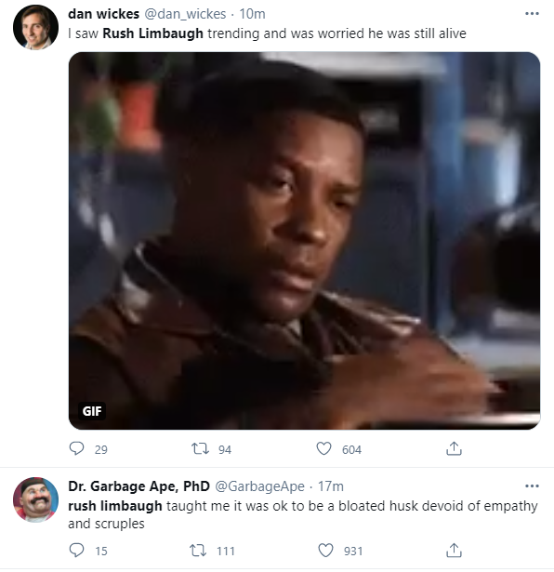Open Dr. Garbage Ape's avatar
554x572 pixels.
point(35,499)
